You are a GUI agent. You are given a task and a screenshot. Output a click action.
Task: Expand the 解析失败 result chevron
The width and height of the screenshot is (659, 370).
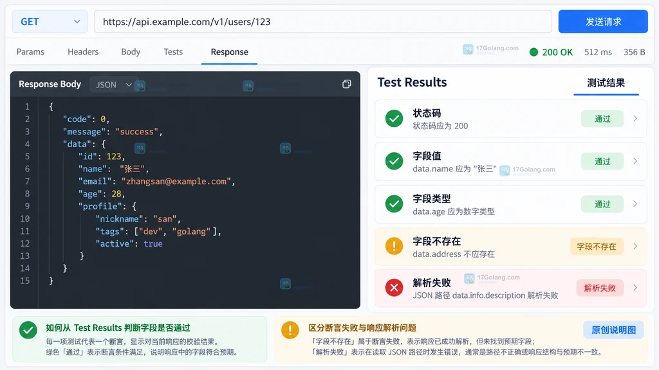[x=635, y=288]
